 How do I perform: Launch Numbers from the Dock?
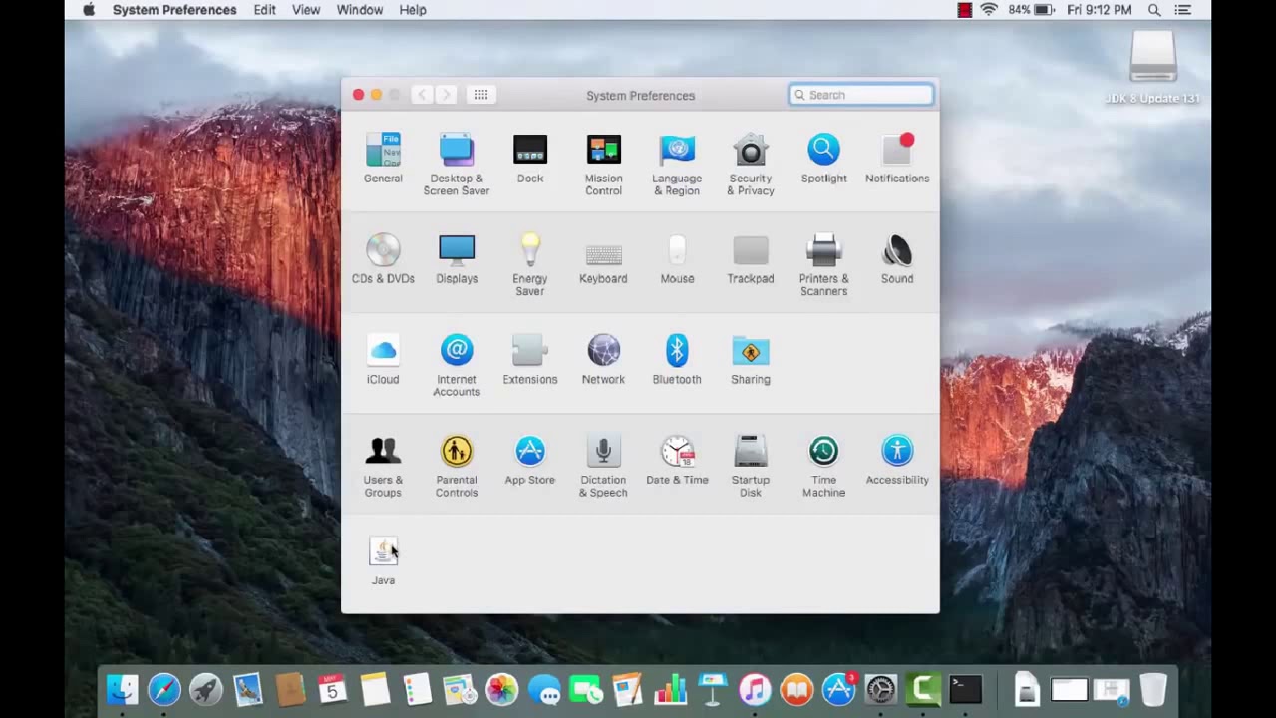pos(671,689)
